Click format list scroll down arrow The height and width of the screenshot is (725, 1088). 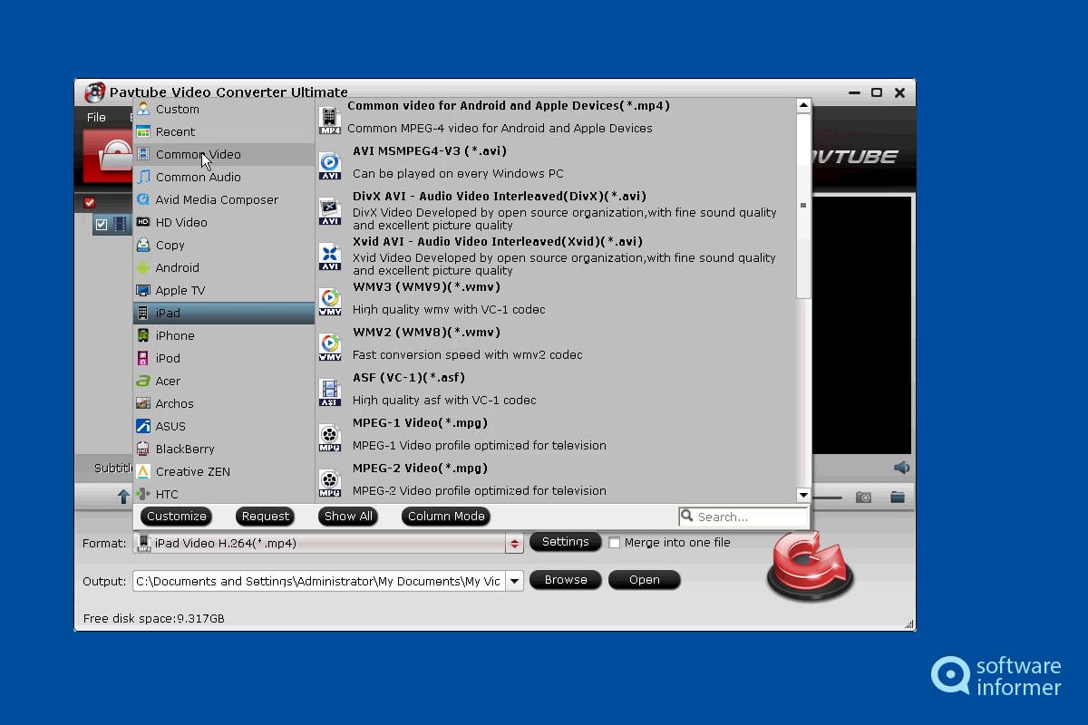click(803, 495)
